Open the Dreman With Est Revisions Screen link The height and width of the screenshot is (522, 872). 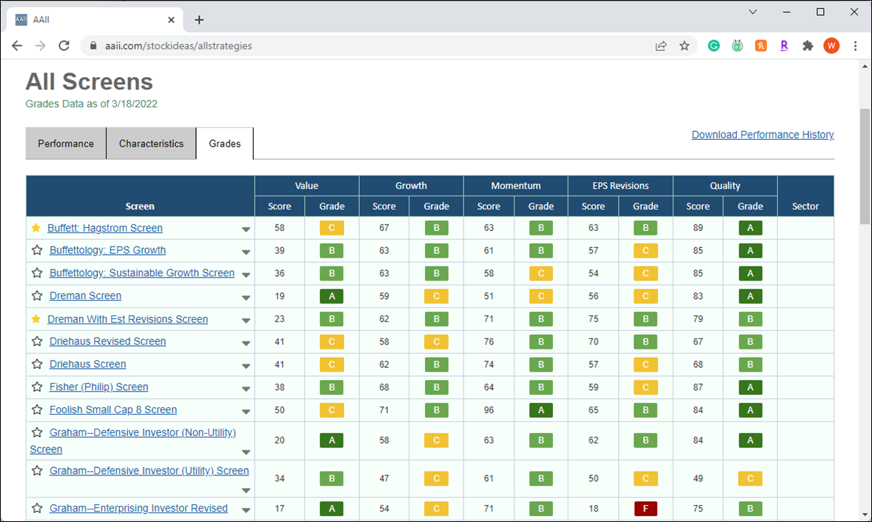[x=127, y=319]
